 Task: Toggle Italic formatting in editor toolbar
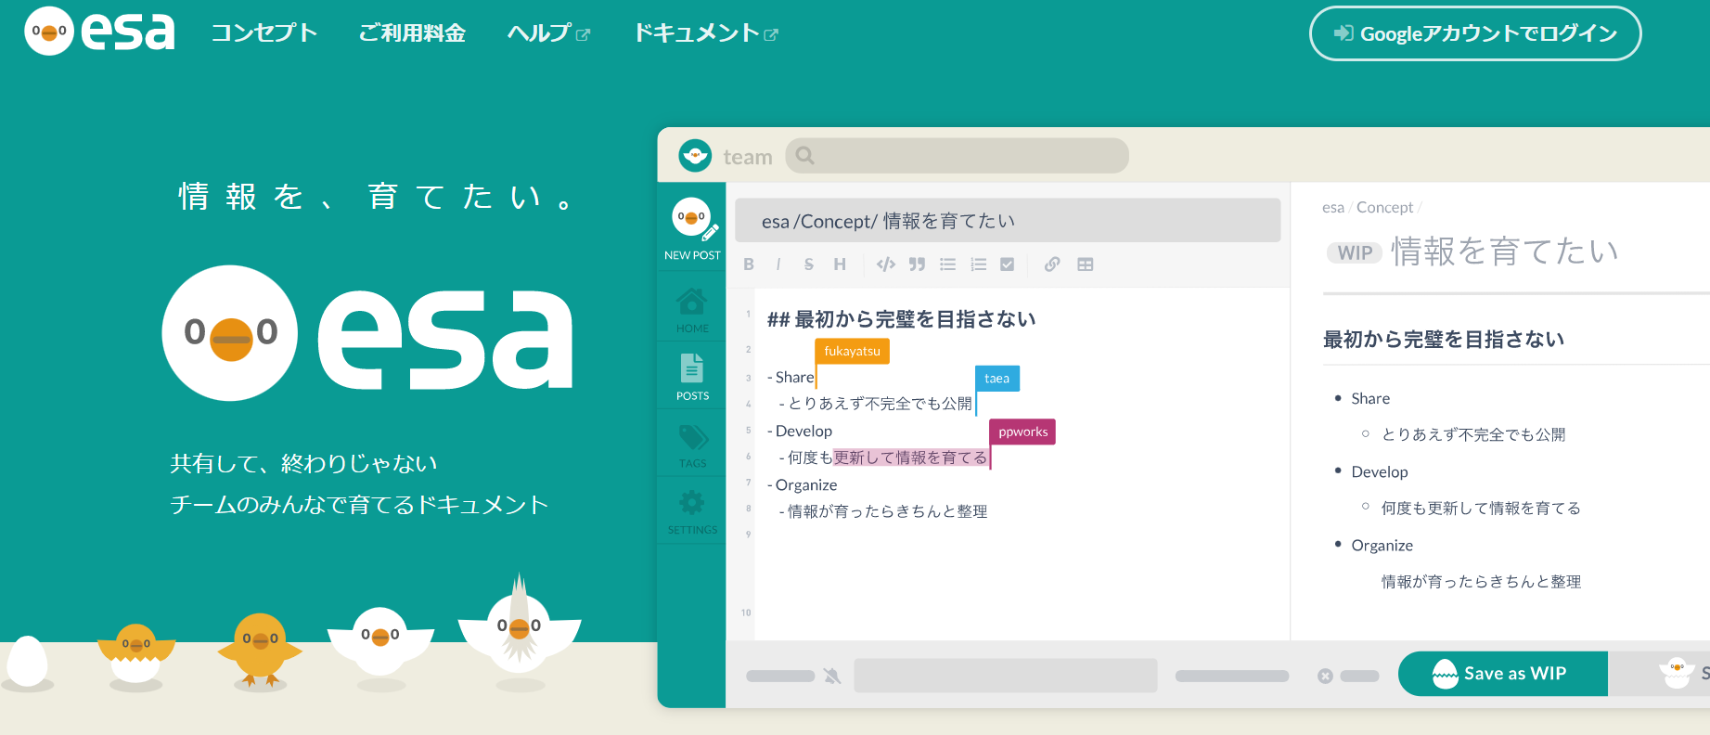click(778, 264)
